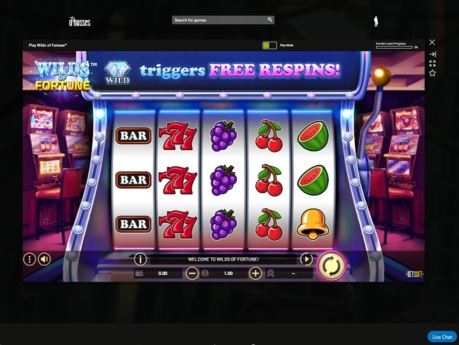The height and width of the screenshot is (345, 459).
Task: Add game to favorites with the star icon
Action: [433, 73]
